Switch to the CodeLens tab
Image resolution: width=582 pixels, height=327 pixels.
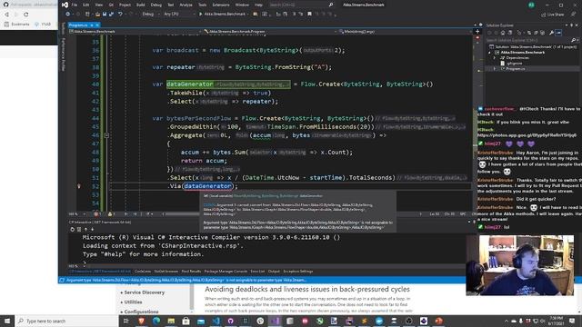point(143,272)
